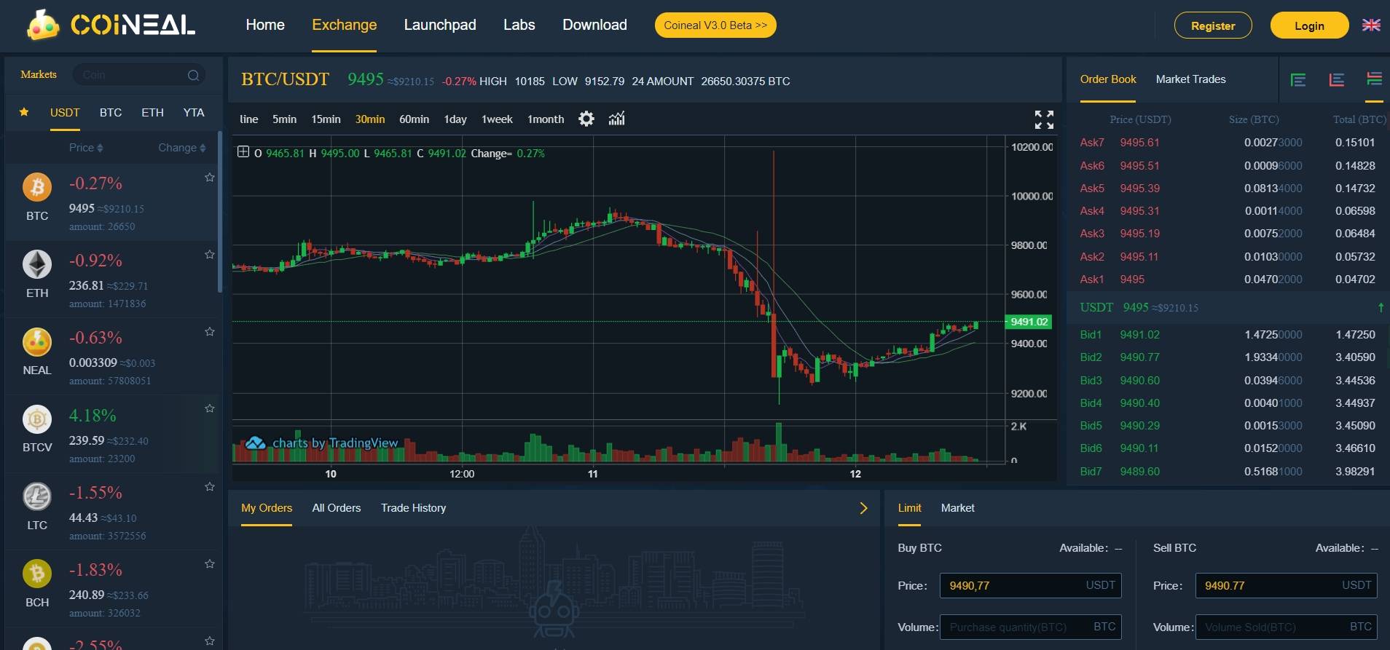This screenshot has width=1390, height=650.
Task: Select the USDT market tab
Action: [65, 112]
